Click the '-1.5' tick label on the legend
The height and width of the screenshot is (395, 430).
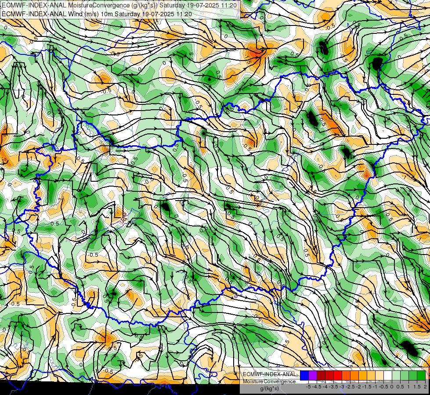[367, 387]
